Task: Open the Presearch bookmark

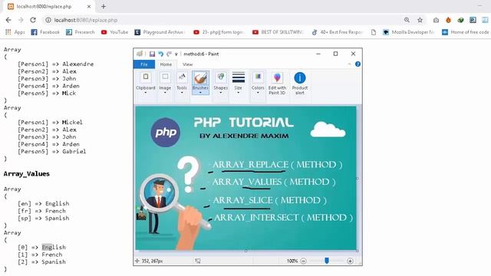Action: (80, 32)
